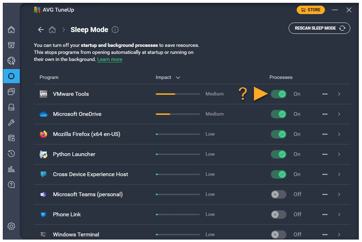Open three-dot menu for Phone Link
Image resolution: width=362 pixels, height=242 pixels.
coord(325,215)
